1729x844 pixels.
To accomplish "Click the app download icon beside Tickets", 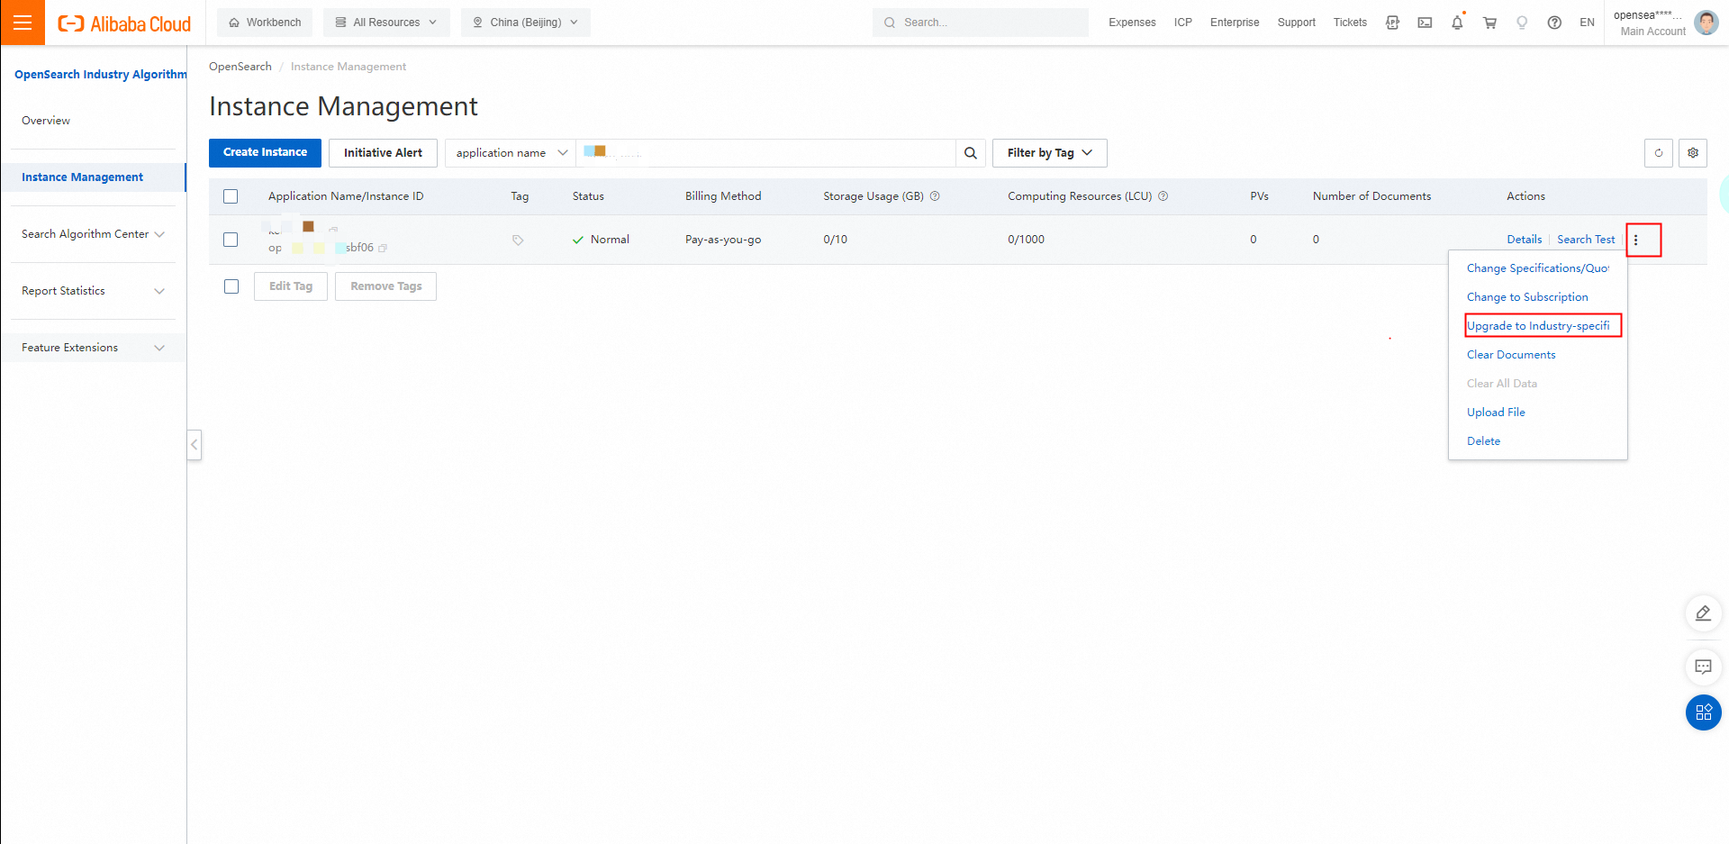I will (x=1392, y=23).
